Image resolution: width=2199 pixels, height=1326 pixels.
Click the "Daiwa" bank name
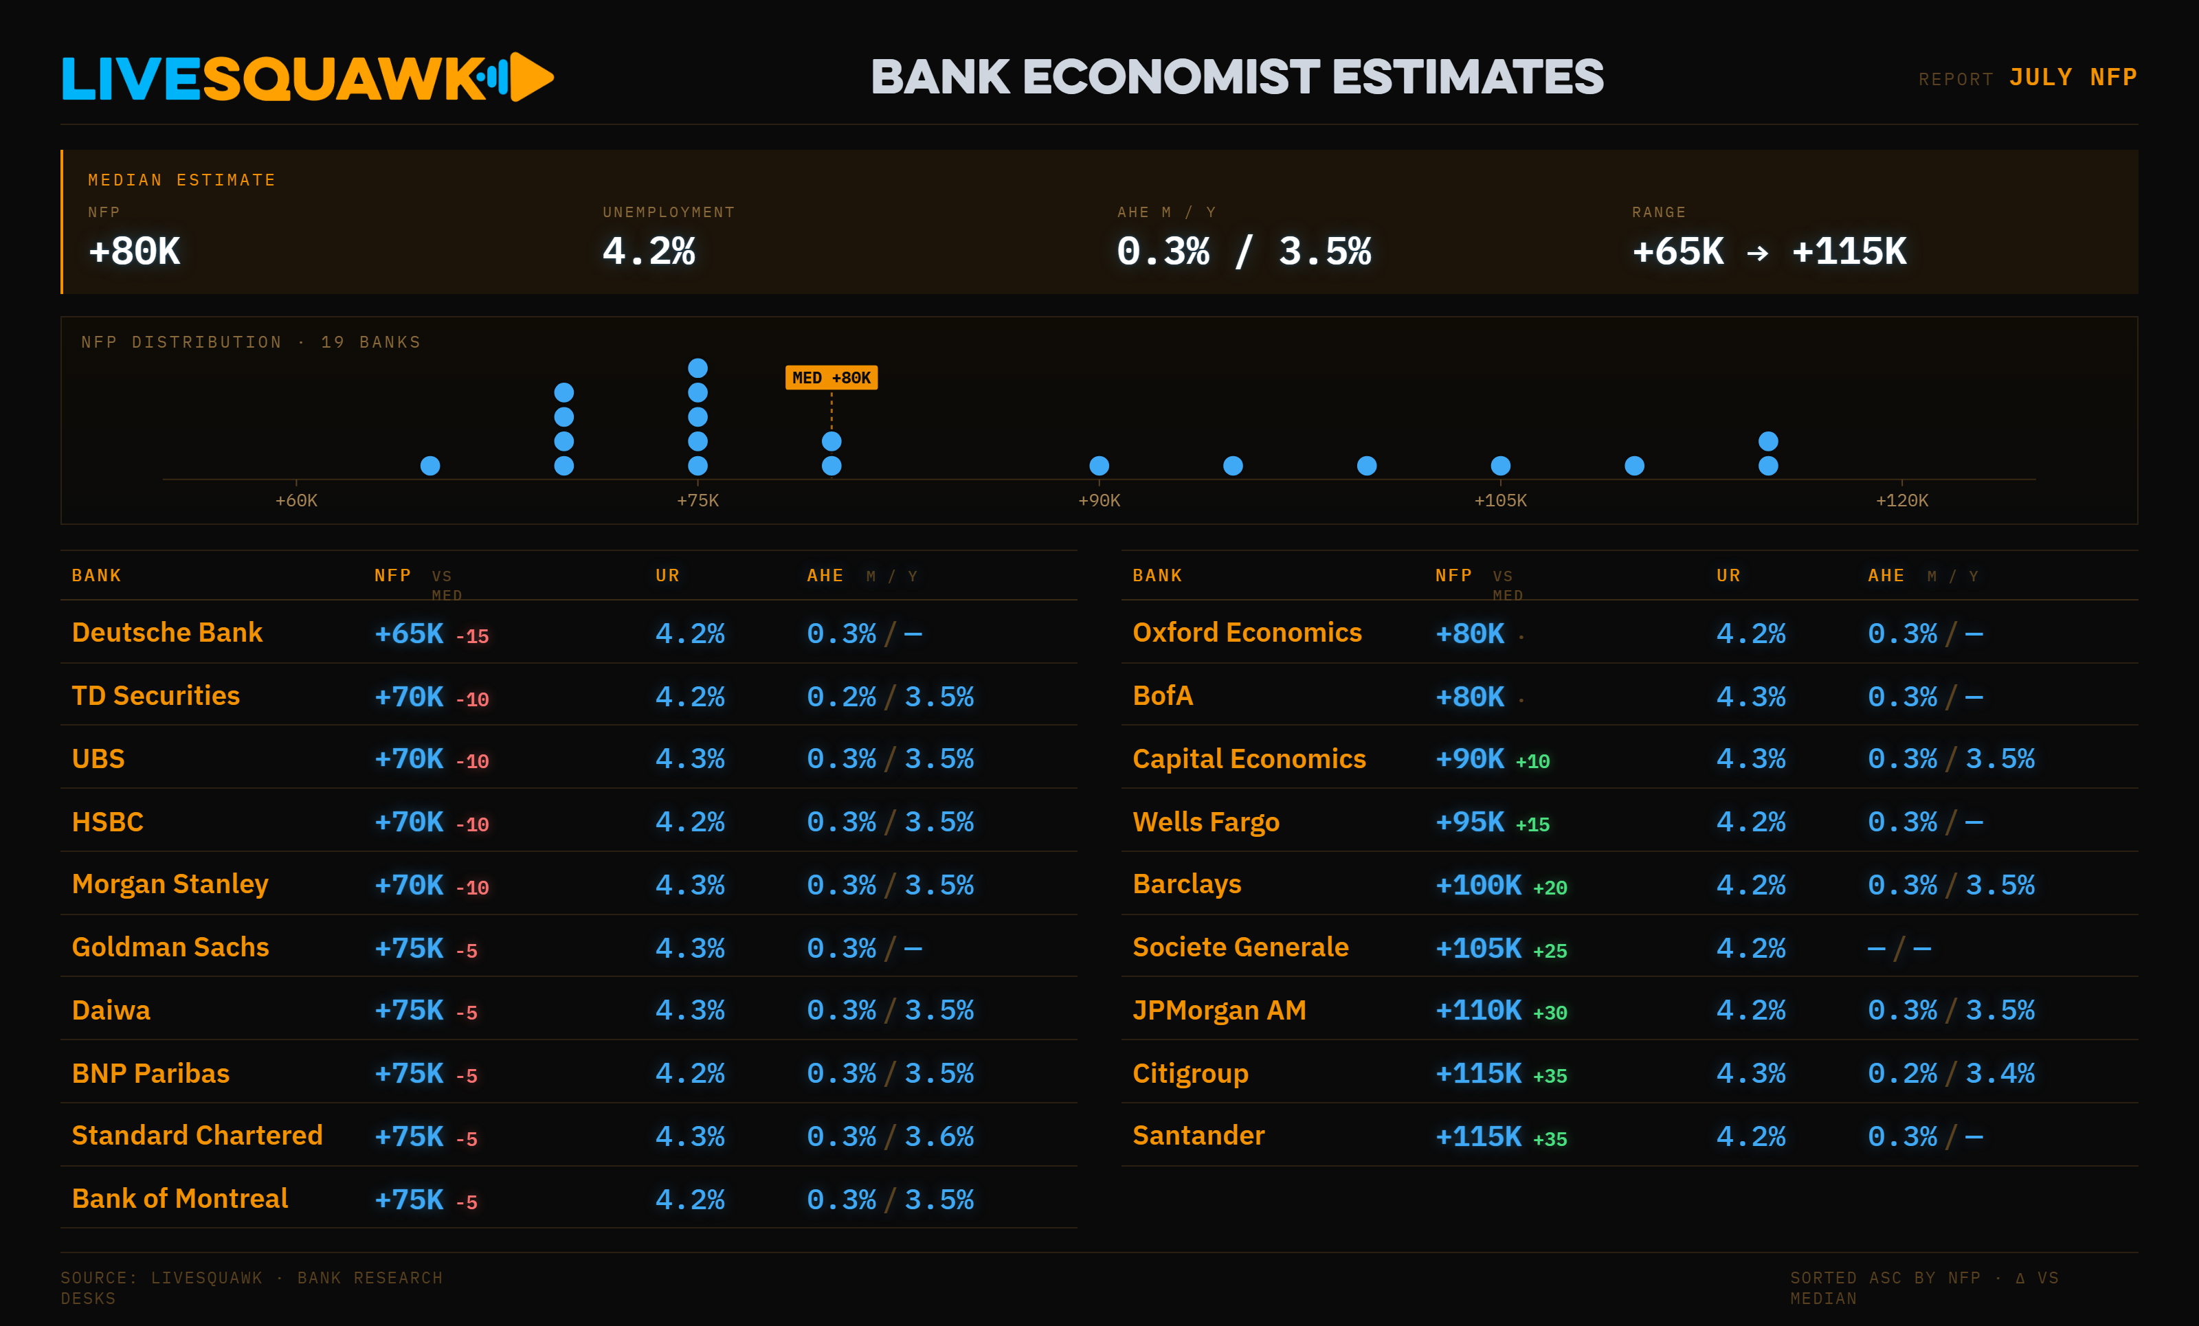point(111,1010)
